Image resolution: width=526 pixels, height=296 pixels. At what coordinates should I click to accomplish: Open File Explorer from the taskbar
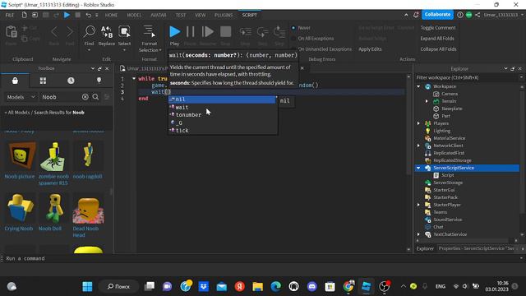pyautogui.click(x=257, y=286)
